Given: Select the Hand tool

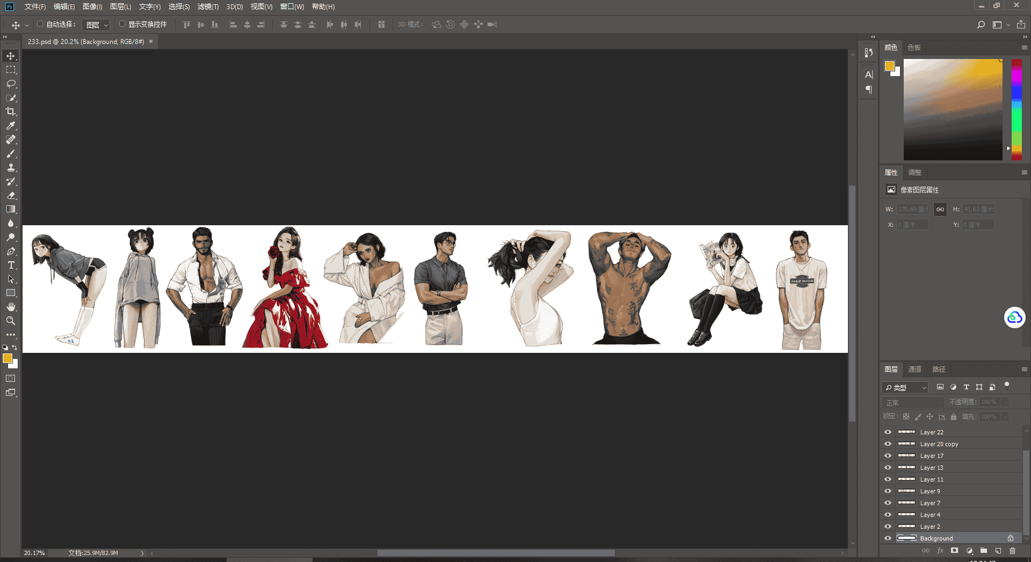Looking at the screenshot, I should 11,307.
